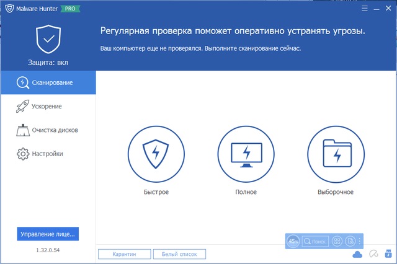Click the umbrella icon in the status bar
Image resolution: width=397 pixels, height=264 pixels.
point(373,254)
